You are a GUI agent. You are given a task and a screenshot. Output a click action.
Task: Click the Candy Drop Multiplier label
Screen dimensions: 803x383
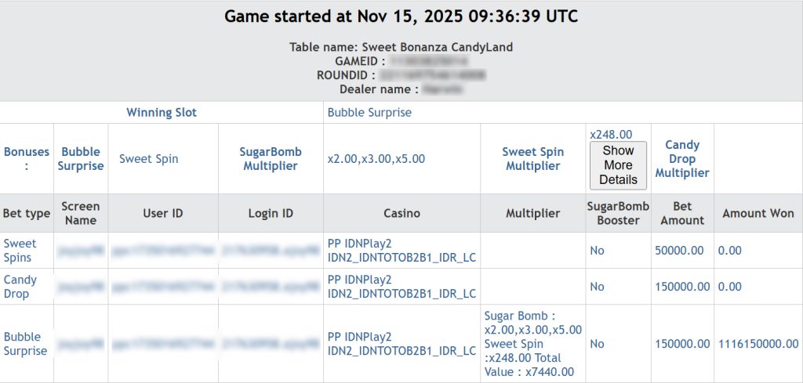click(681, 158)
